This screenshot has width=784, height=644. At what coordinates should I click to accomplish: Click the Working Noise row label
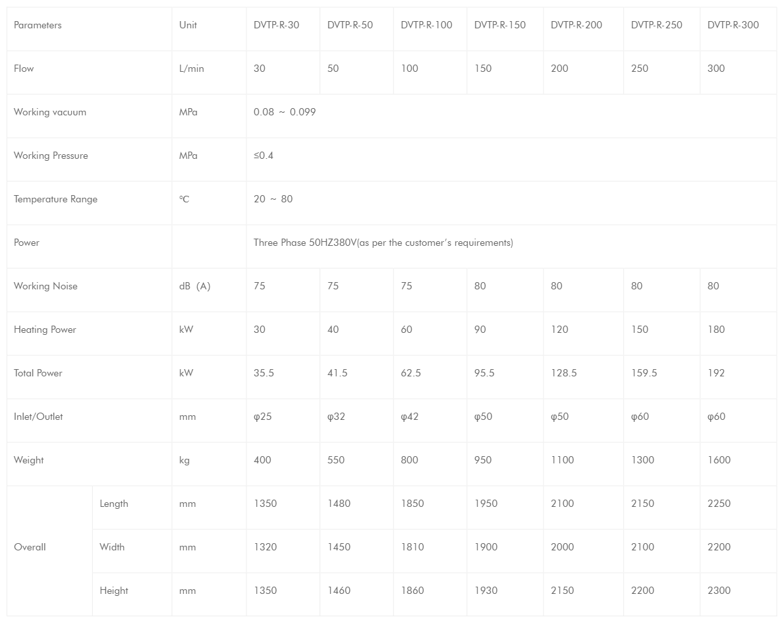[45, 286]
